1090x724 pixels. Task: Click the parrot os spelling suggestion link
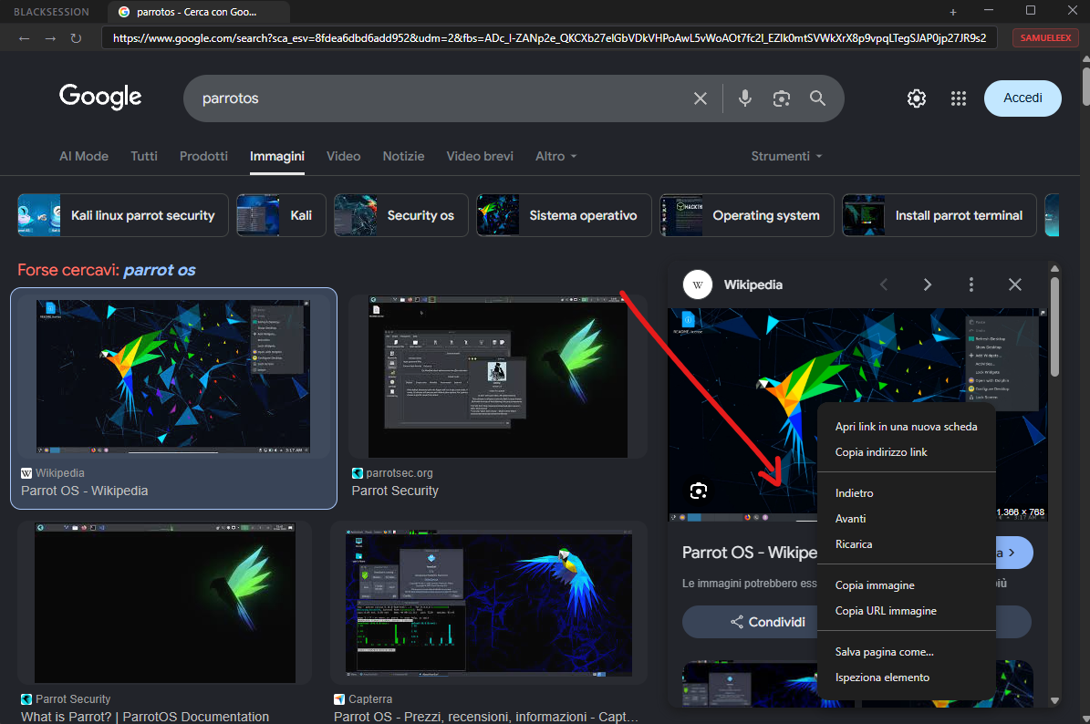[x=160, y=270]
